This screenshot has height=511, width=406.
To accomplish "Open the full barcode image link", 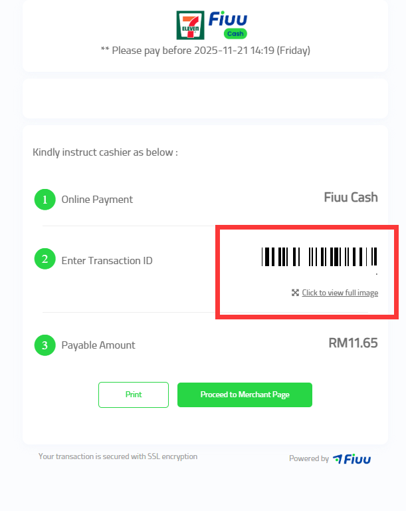I will pyautogui.click(x=340, y=293).
